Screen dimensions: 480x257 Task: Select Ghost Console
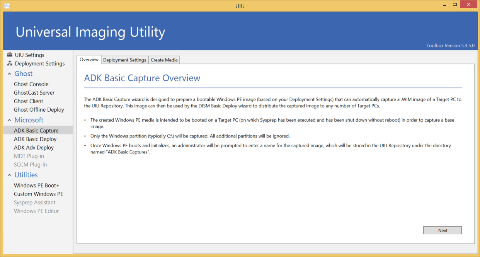click(31, 84)
